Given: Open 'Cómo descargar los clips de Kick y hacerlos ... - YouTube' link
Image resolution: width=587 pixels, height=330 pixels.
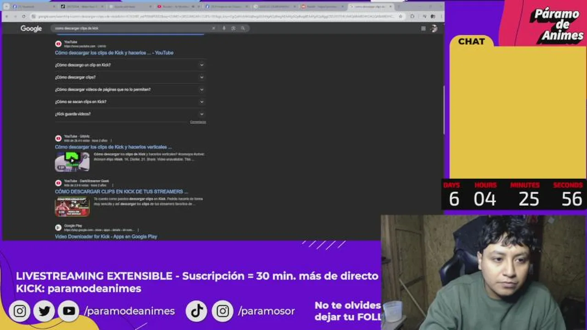Looking at the screenshot, I should tap(114, 53).
